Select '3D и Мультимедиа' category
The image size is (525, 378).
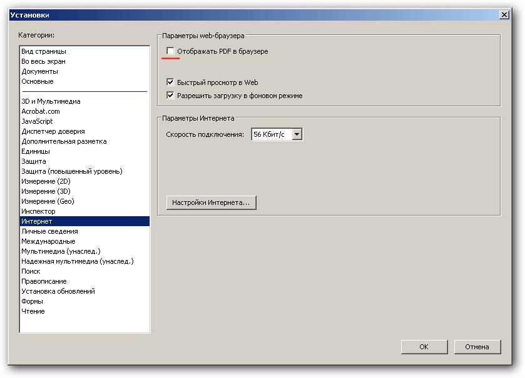pyautogui.click(x=51, y=101)
